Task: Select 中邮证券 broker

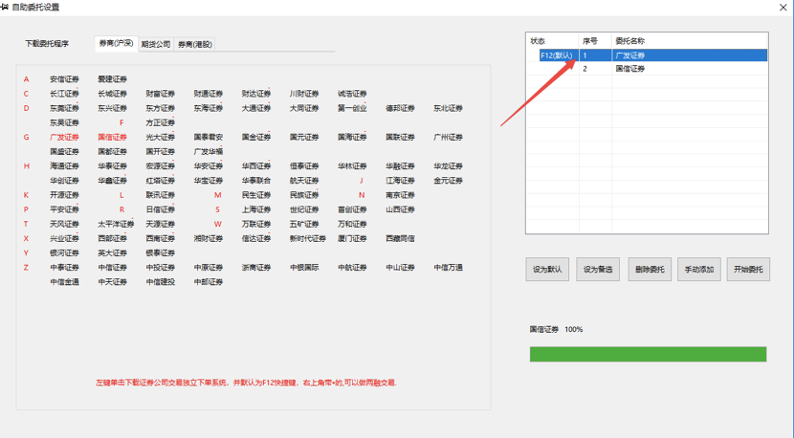Action: click(209, 282)
